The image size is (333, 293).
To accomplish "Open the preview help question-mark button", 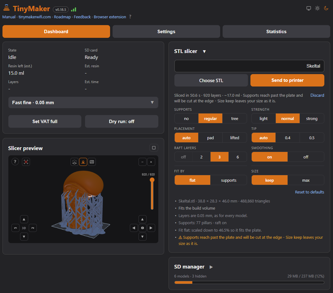I will (x=15, y=162).
